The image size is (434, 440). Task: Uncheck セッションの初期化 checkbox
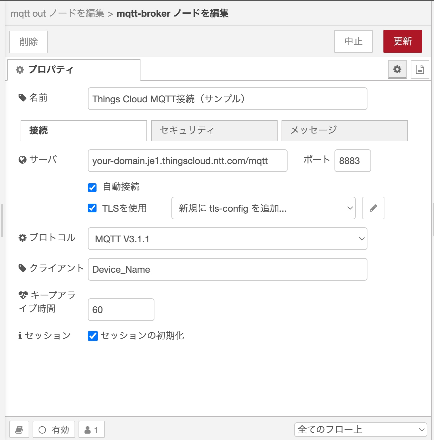[x=93, y=336]
